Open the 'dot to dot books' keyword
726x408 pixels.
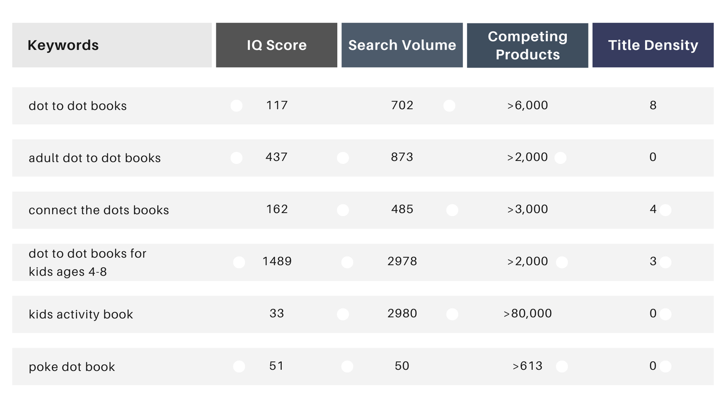(x=77, y=106)
